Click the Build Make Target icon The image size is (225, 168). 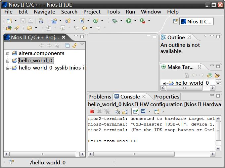point(209,75)
